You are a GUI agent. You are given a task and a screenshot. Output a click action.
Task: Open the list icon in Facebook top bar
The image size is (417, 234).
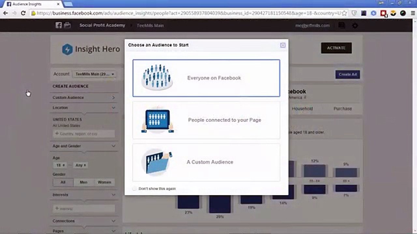tap(341, 25)
